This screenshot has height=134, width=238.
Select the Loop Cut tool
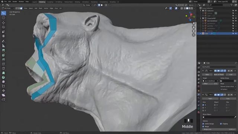click(3, 64)
